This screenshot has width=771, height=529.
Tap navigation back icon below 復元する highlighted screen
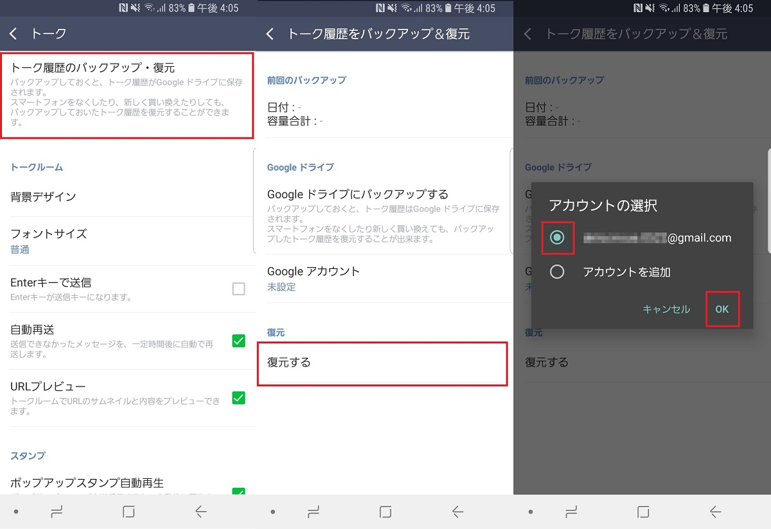pos(457,512)
